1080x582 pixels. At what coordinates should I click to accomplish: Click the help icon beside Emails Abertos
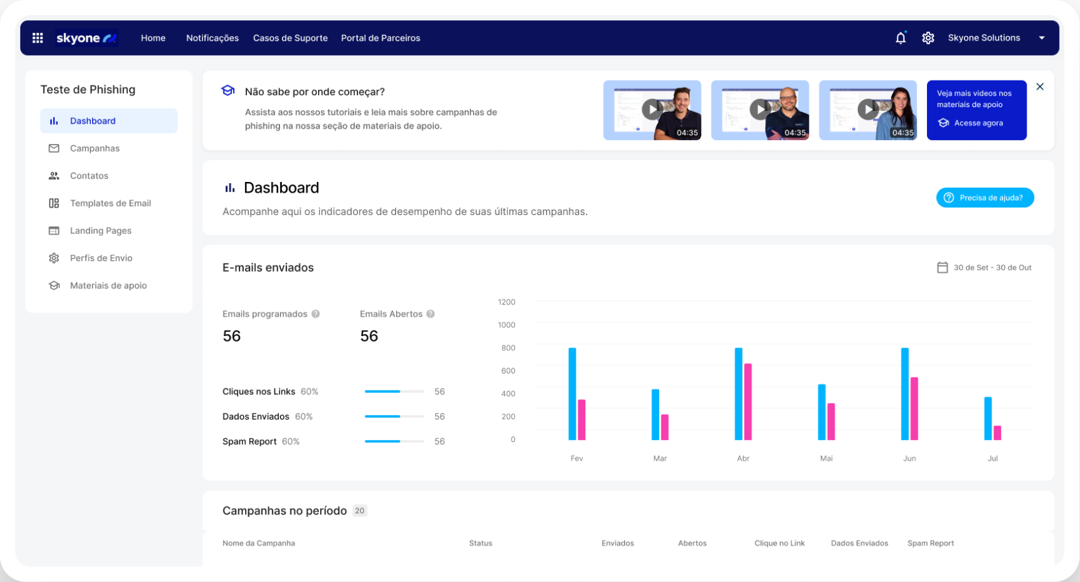click(x=430, y=314)
